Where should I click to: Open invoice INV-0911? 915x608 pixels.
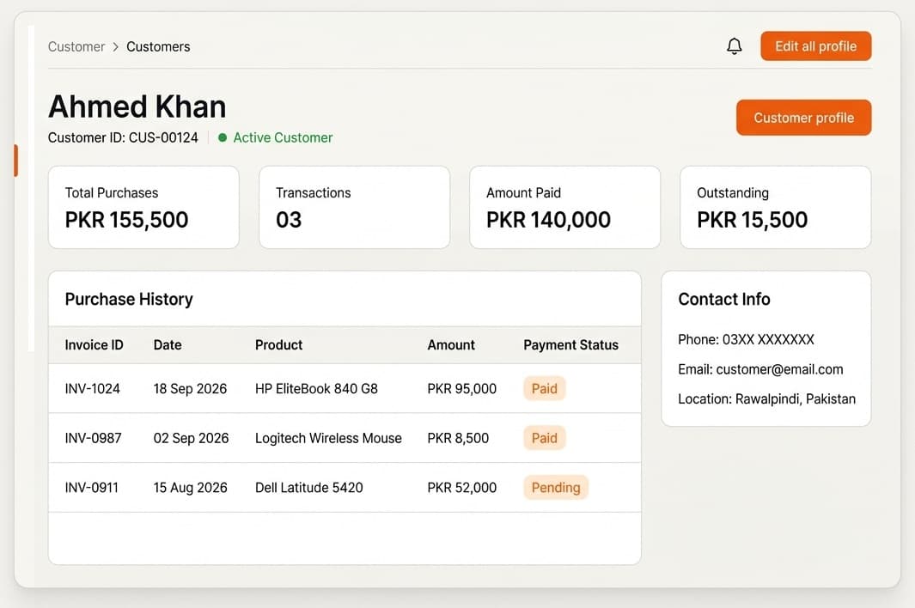click(92, 488)
